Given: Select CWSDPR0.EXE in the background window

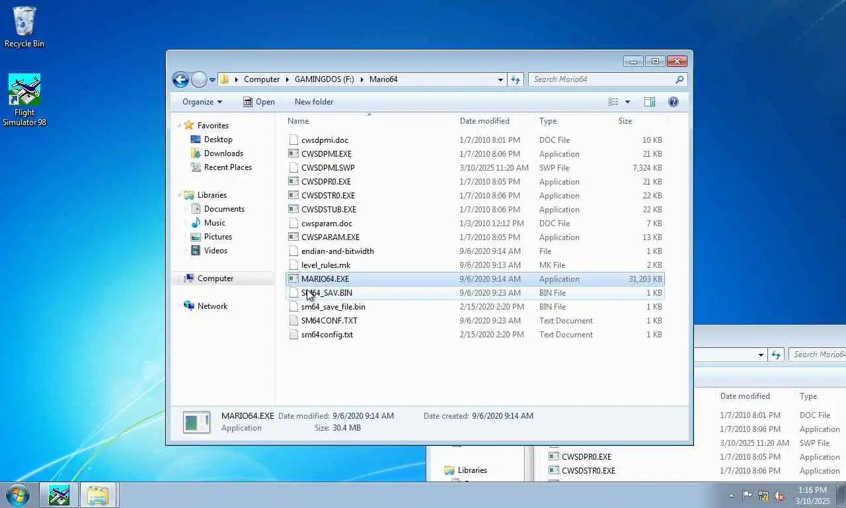Looking at the screenshot, I should pos(586,457).
